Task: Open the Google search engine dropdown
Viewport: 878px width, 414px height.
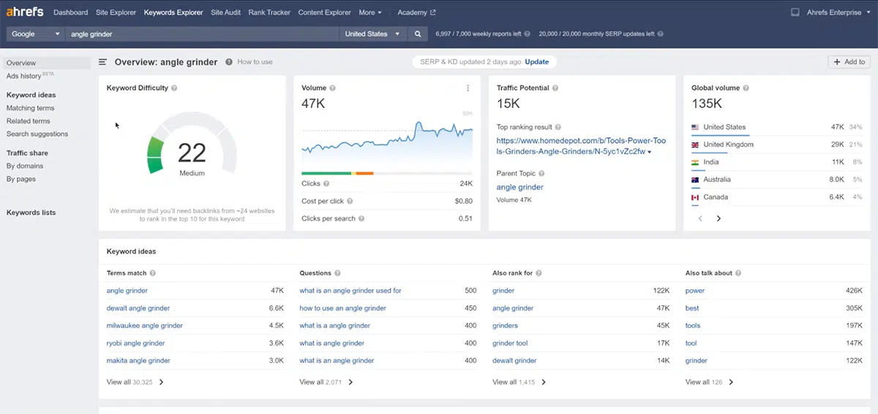Action: click(x=36, y=34)
